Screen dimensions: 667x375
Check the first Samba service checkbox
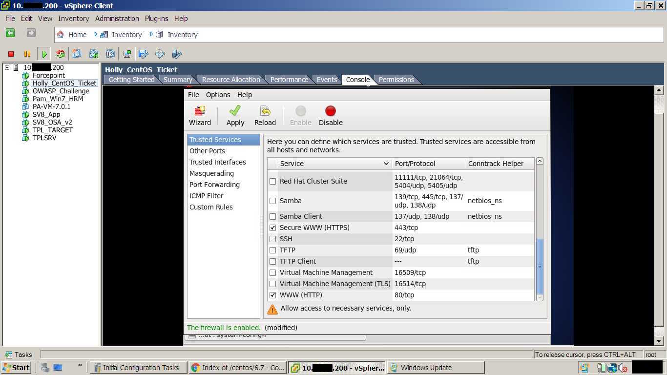(273, 201)
